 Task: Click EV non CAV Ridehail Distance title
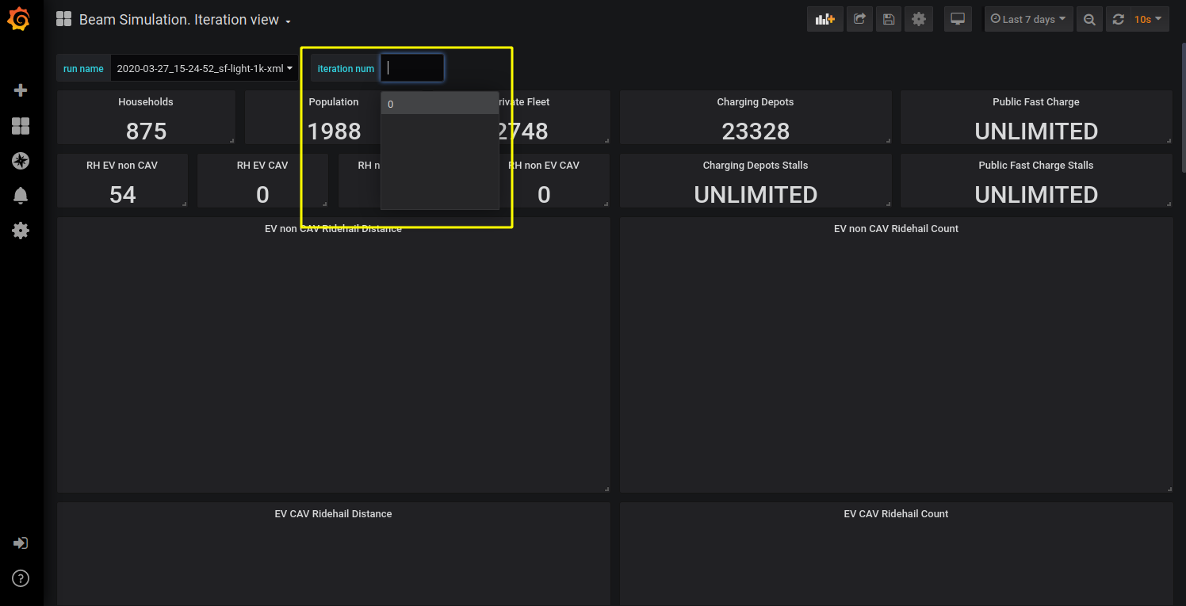333,228
